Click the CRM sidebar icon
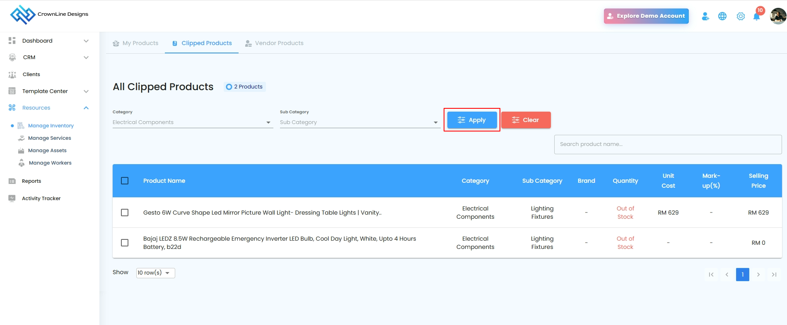787x325 pixels. (12, 57)
